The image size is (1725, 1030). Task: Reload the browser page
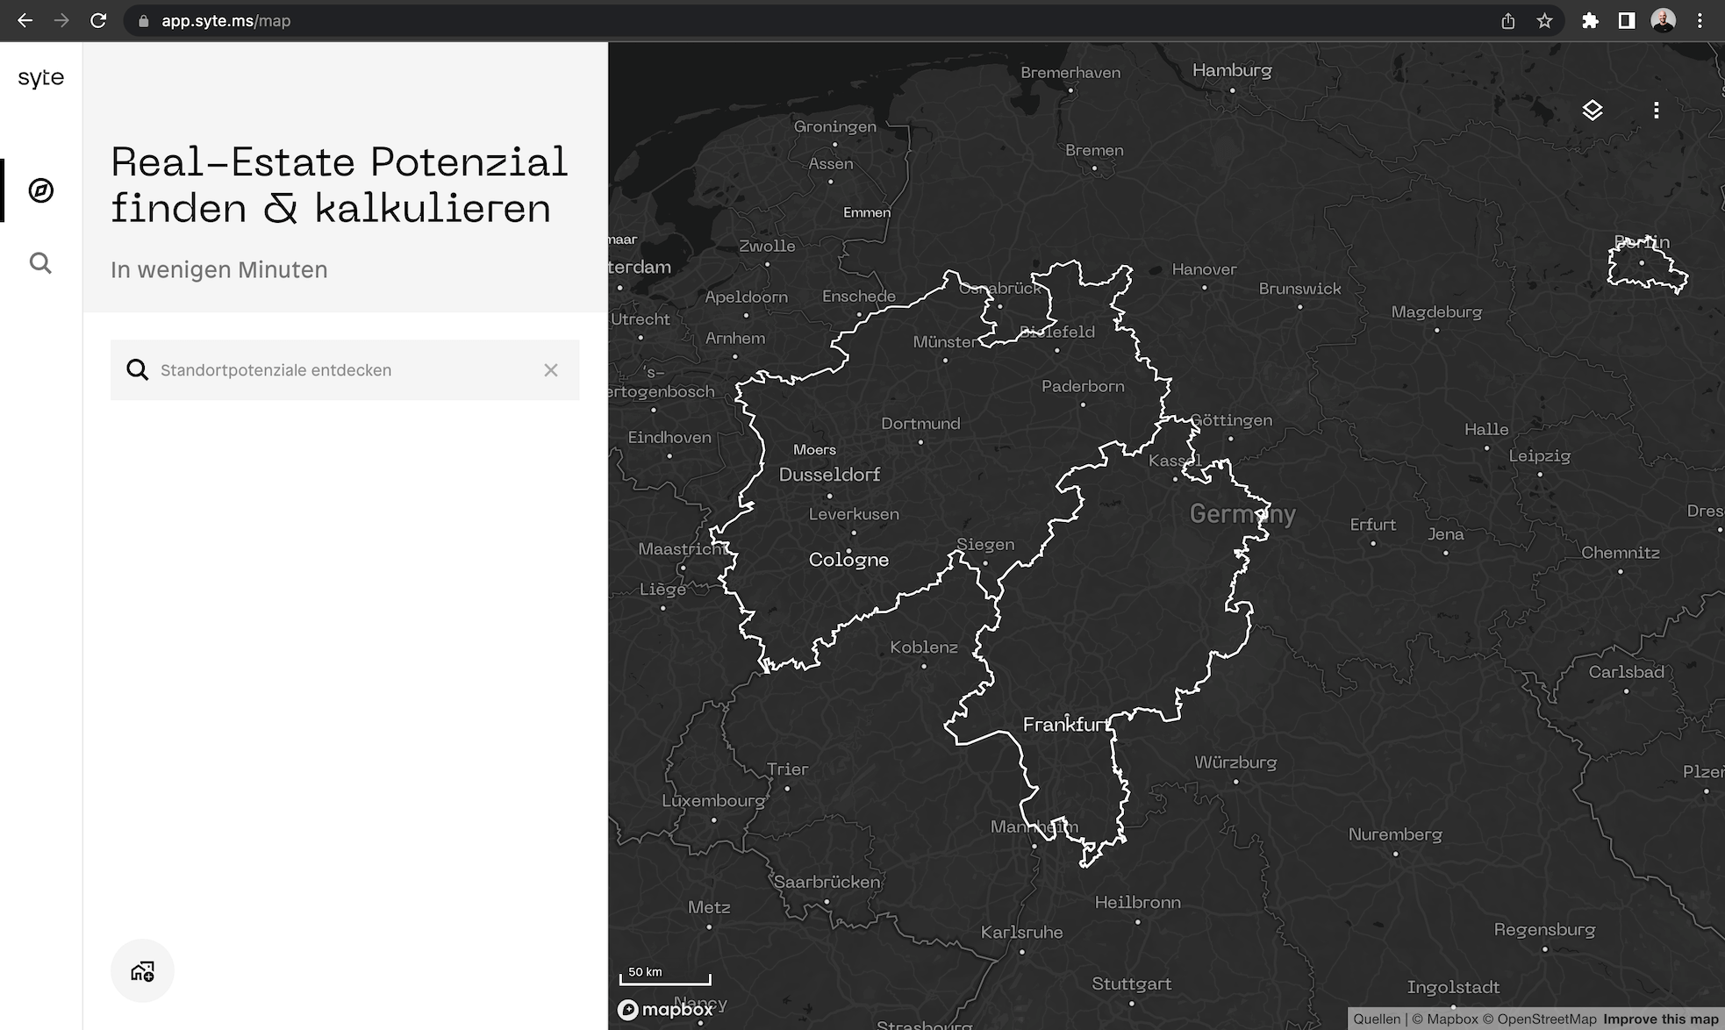[98, 20]
